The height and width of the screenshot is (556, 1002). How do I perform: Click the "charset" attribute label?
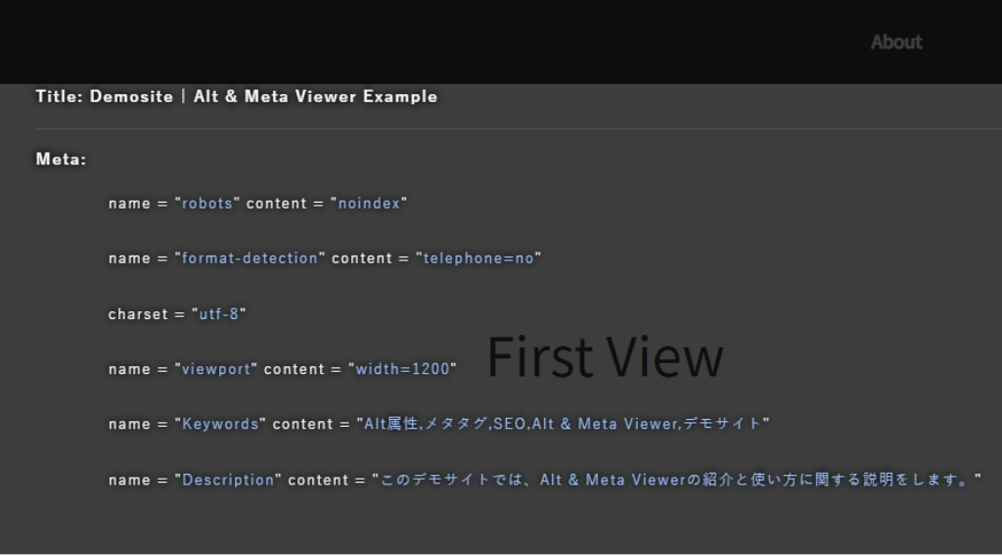[x=138, y=314]
